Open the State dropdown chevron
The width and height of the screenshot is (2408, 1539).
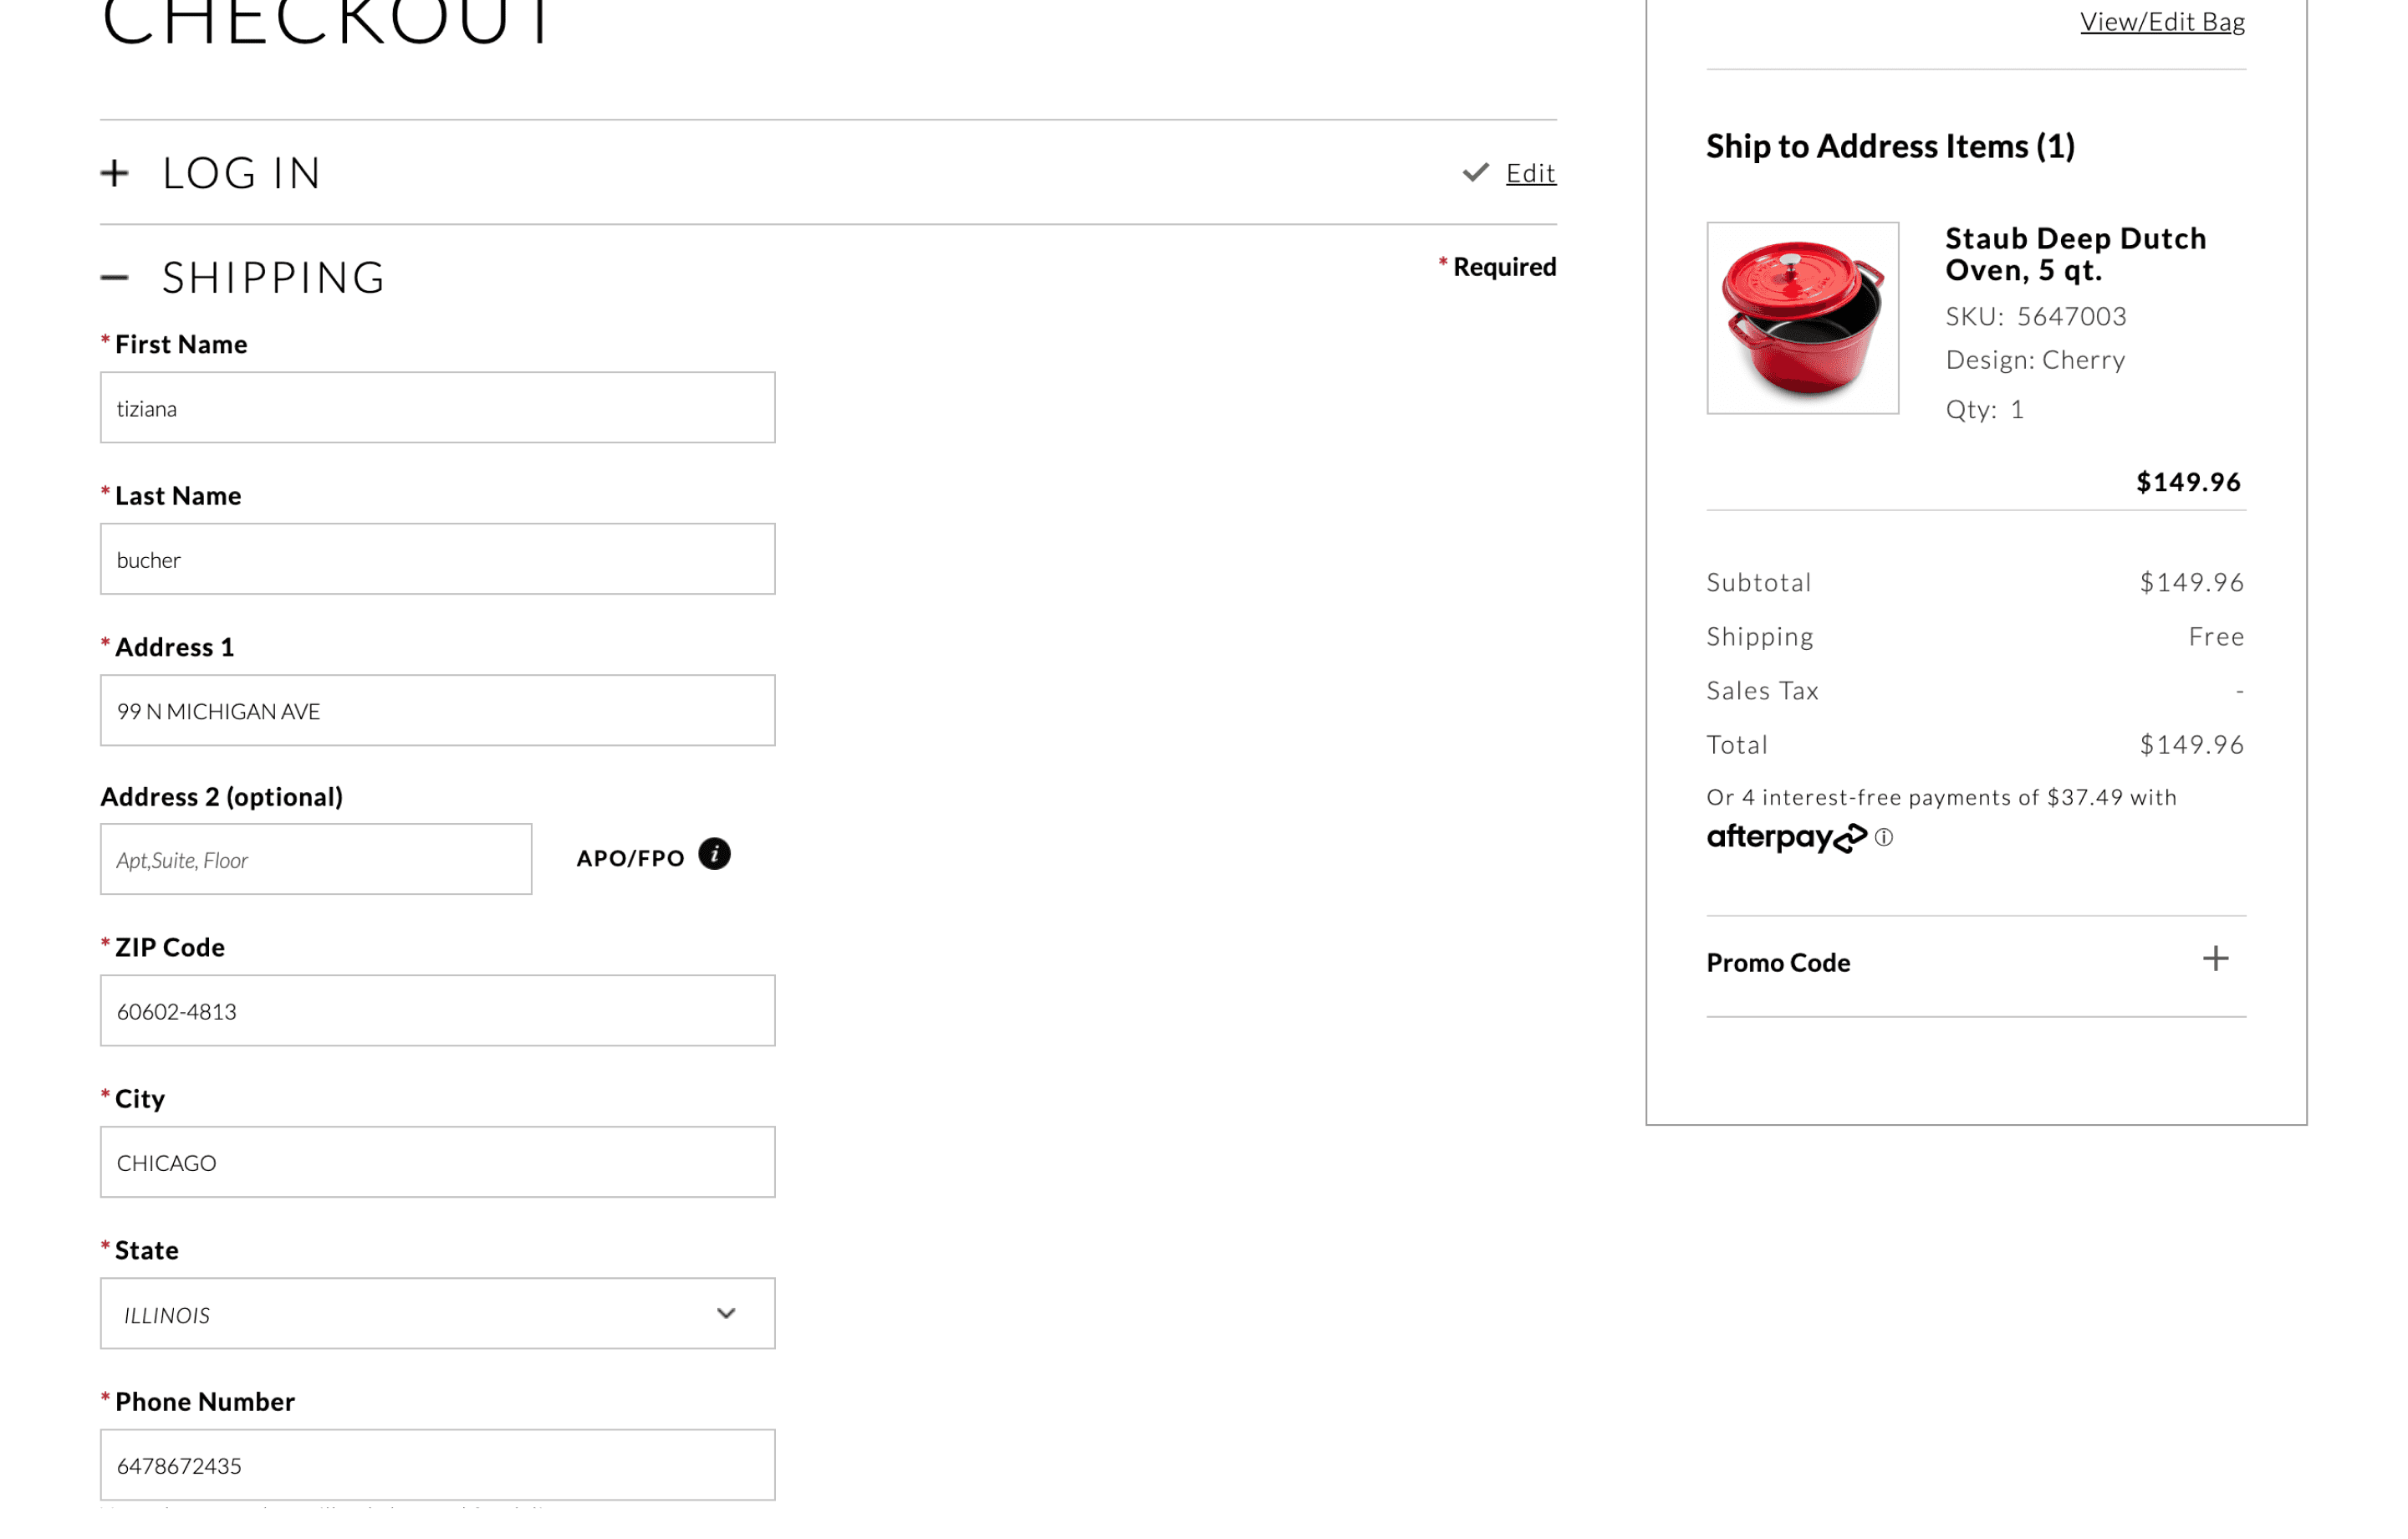[726, 1314]
